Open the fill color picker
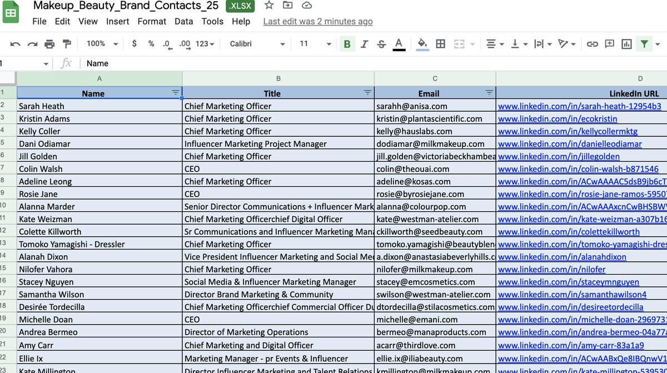 pyautogui.click(x=422, y=44)
